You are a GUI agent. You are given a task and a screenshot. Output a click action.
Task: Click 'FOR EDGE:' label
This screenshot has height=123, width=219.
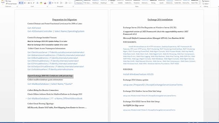128,69
